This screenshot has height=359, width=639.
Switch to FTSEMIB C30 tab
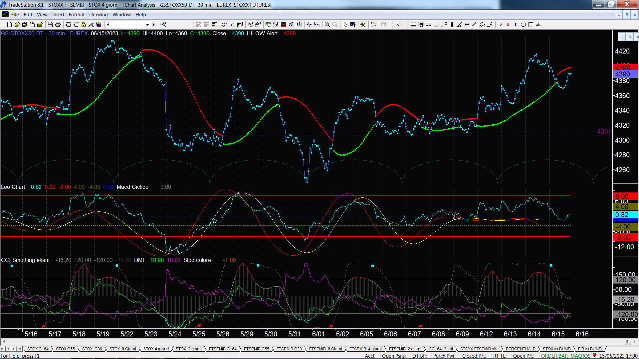pyautogui.click(x=289, y=349)
